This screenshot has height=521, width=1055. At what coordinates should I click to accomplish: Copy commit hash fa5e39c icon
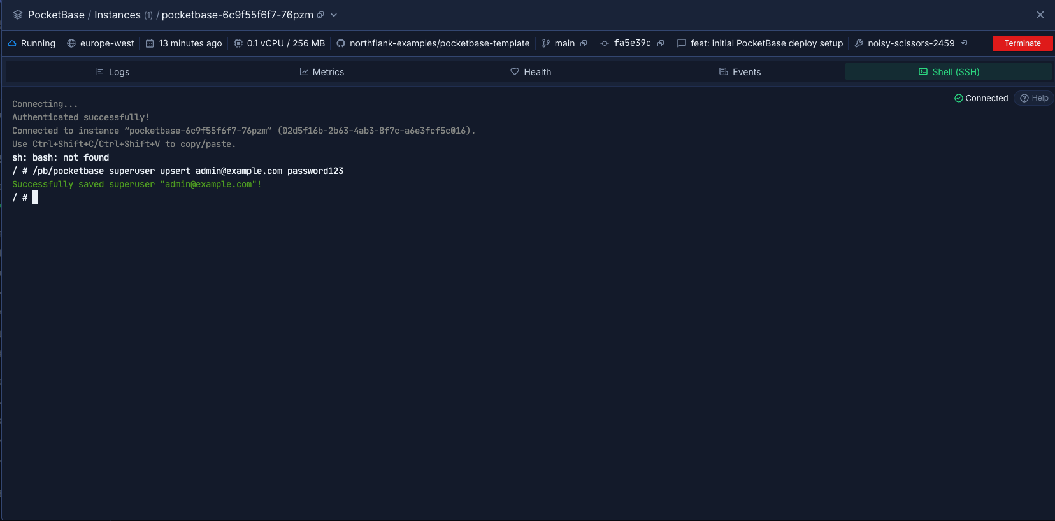(661, 43)
